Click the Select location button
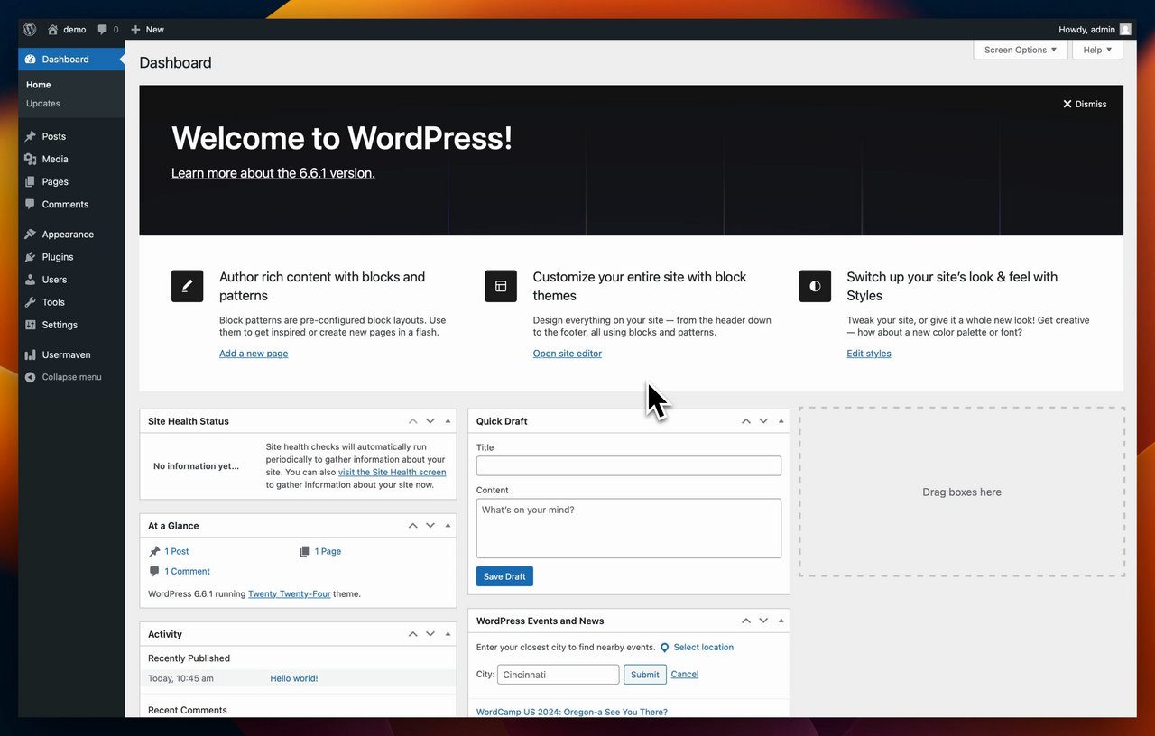 coord(697,648)
